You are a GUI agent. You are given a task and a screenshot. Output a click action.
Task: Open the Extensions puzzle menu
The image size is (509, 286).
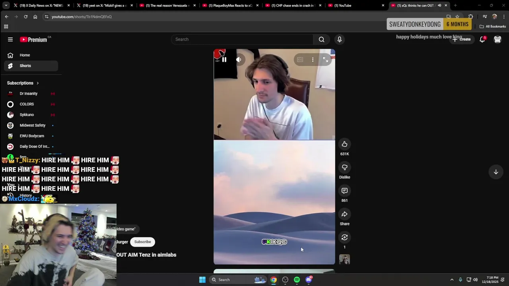471,17
